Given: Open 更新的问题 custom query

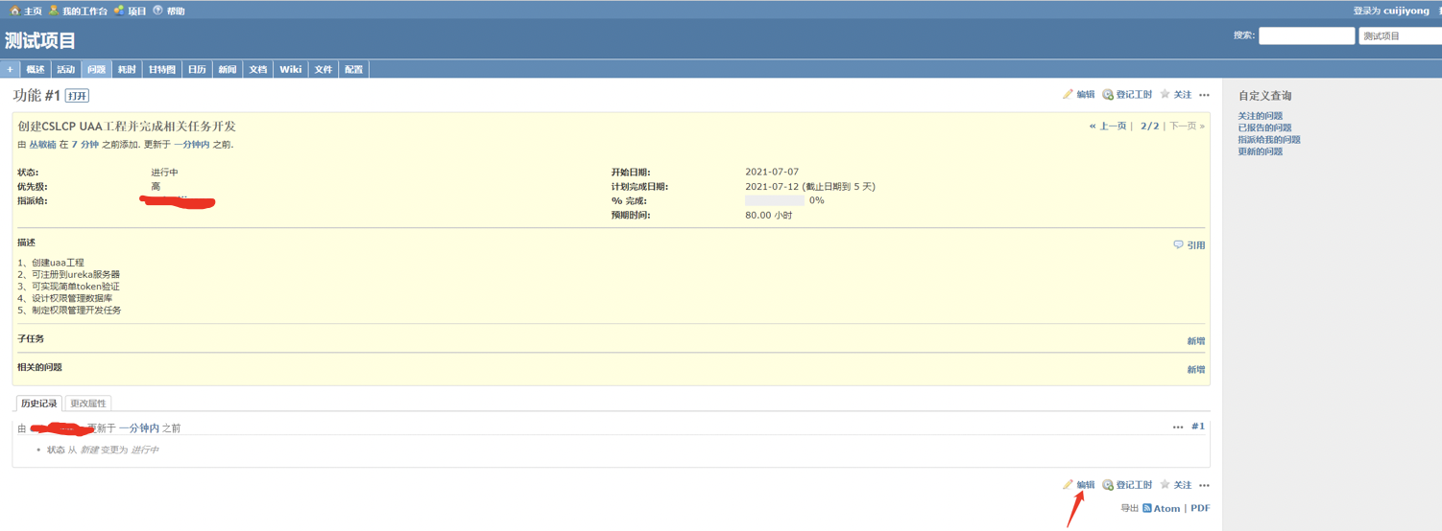Looking at the screenshot, I should [x=1261, y=151].
